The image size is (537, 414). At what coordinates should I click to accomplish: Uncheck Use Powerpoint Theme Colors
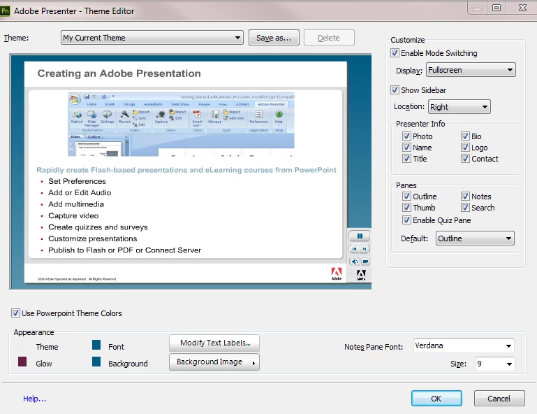click(x=15, y=313)
